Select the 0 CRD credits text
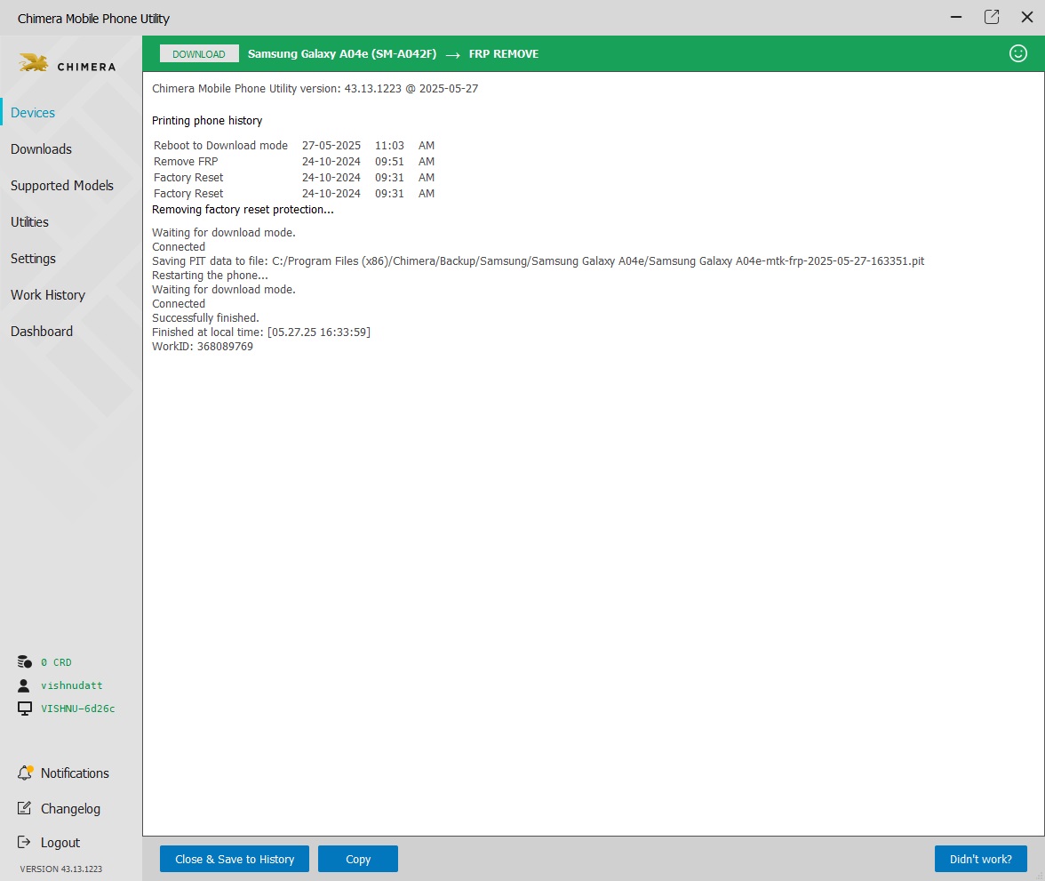Image resolution: width=1045 pixels, height=881 pixels. 56,662
